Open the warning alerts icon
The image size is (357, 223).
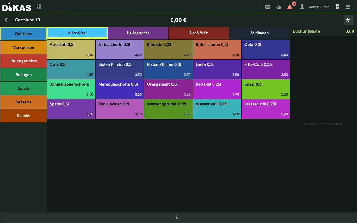[x=290, y=7]
